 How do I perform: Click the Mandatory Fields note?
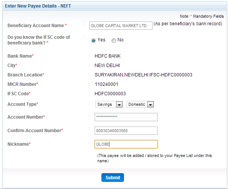pyautogui.click(x=202, y=16)
